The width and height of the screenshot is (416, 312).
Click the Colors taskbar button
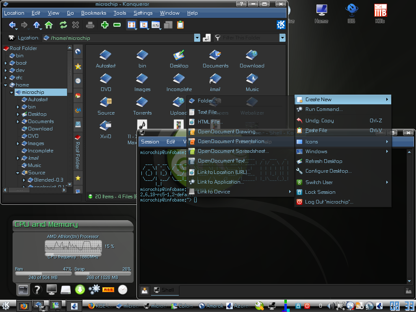[x=182, y=306]
